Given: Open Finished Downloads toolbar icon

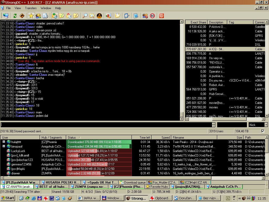Looking at the screenshot, I should [x=61, y=16].
